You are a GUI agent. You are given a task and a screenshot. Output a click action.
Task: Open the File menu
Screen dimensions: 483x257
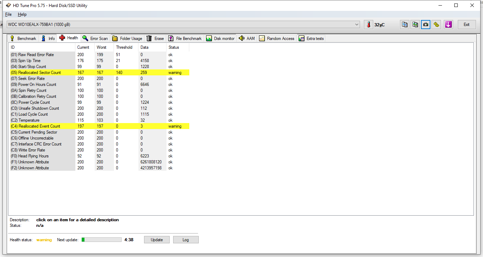click(x=8, y=14)
